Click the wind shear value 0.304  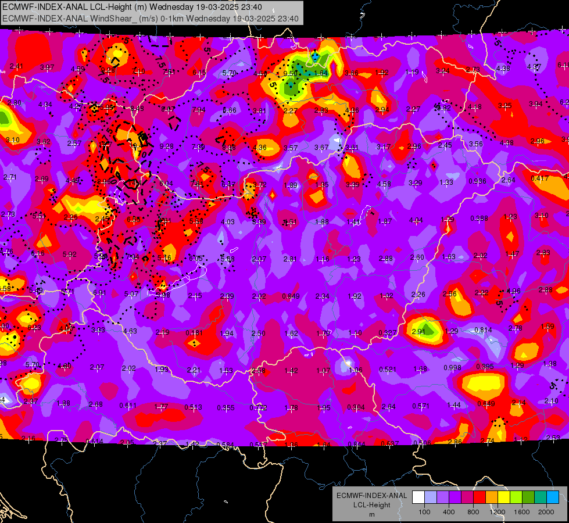pyautogui.click(x=356, y=407)
